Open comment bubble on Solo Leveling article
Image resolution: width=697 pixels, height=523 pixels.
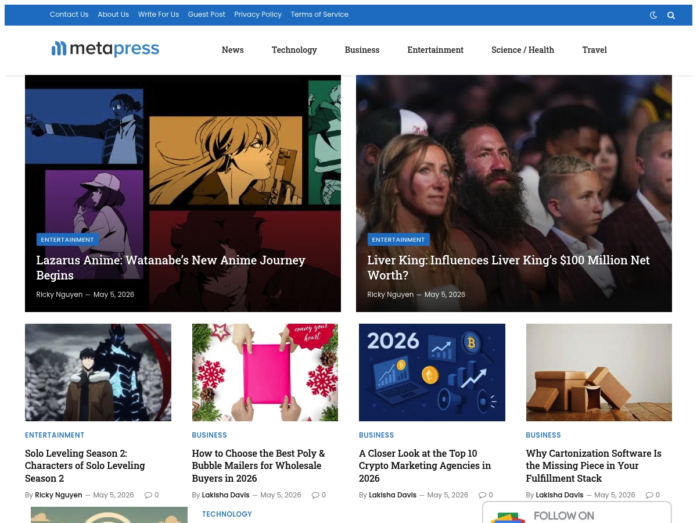click(152, 495)
